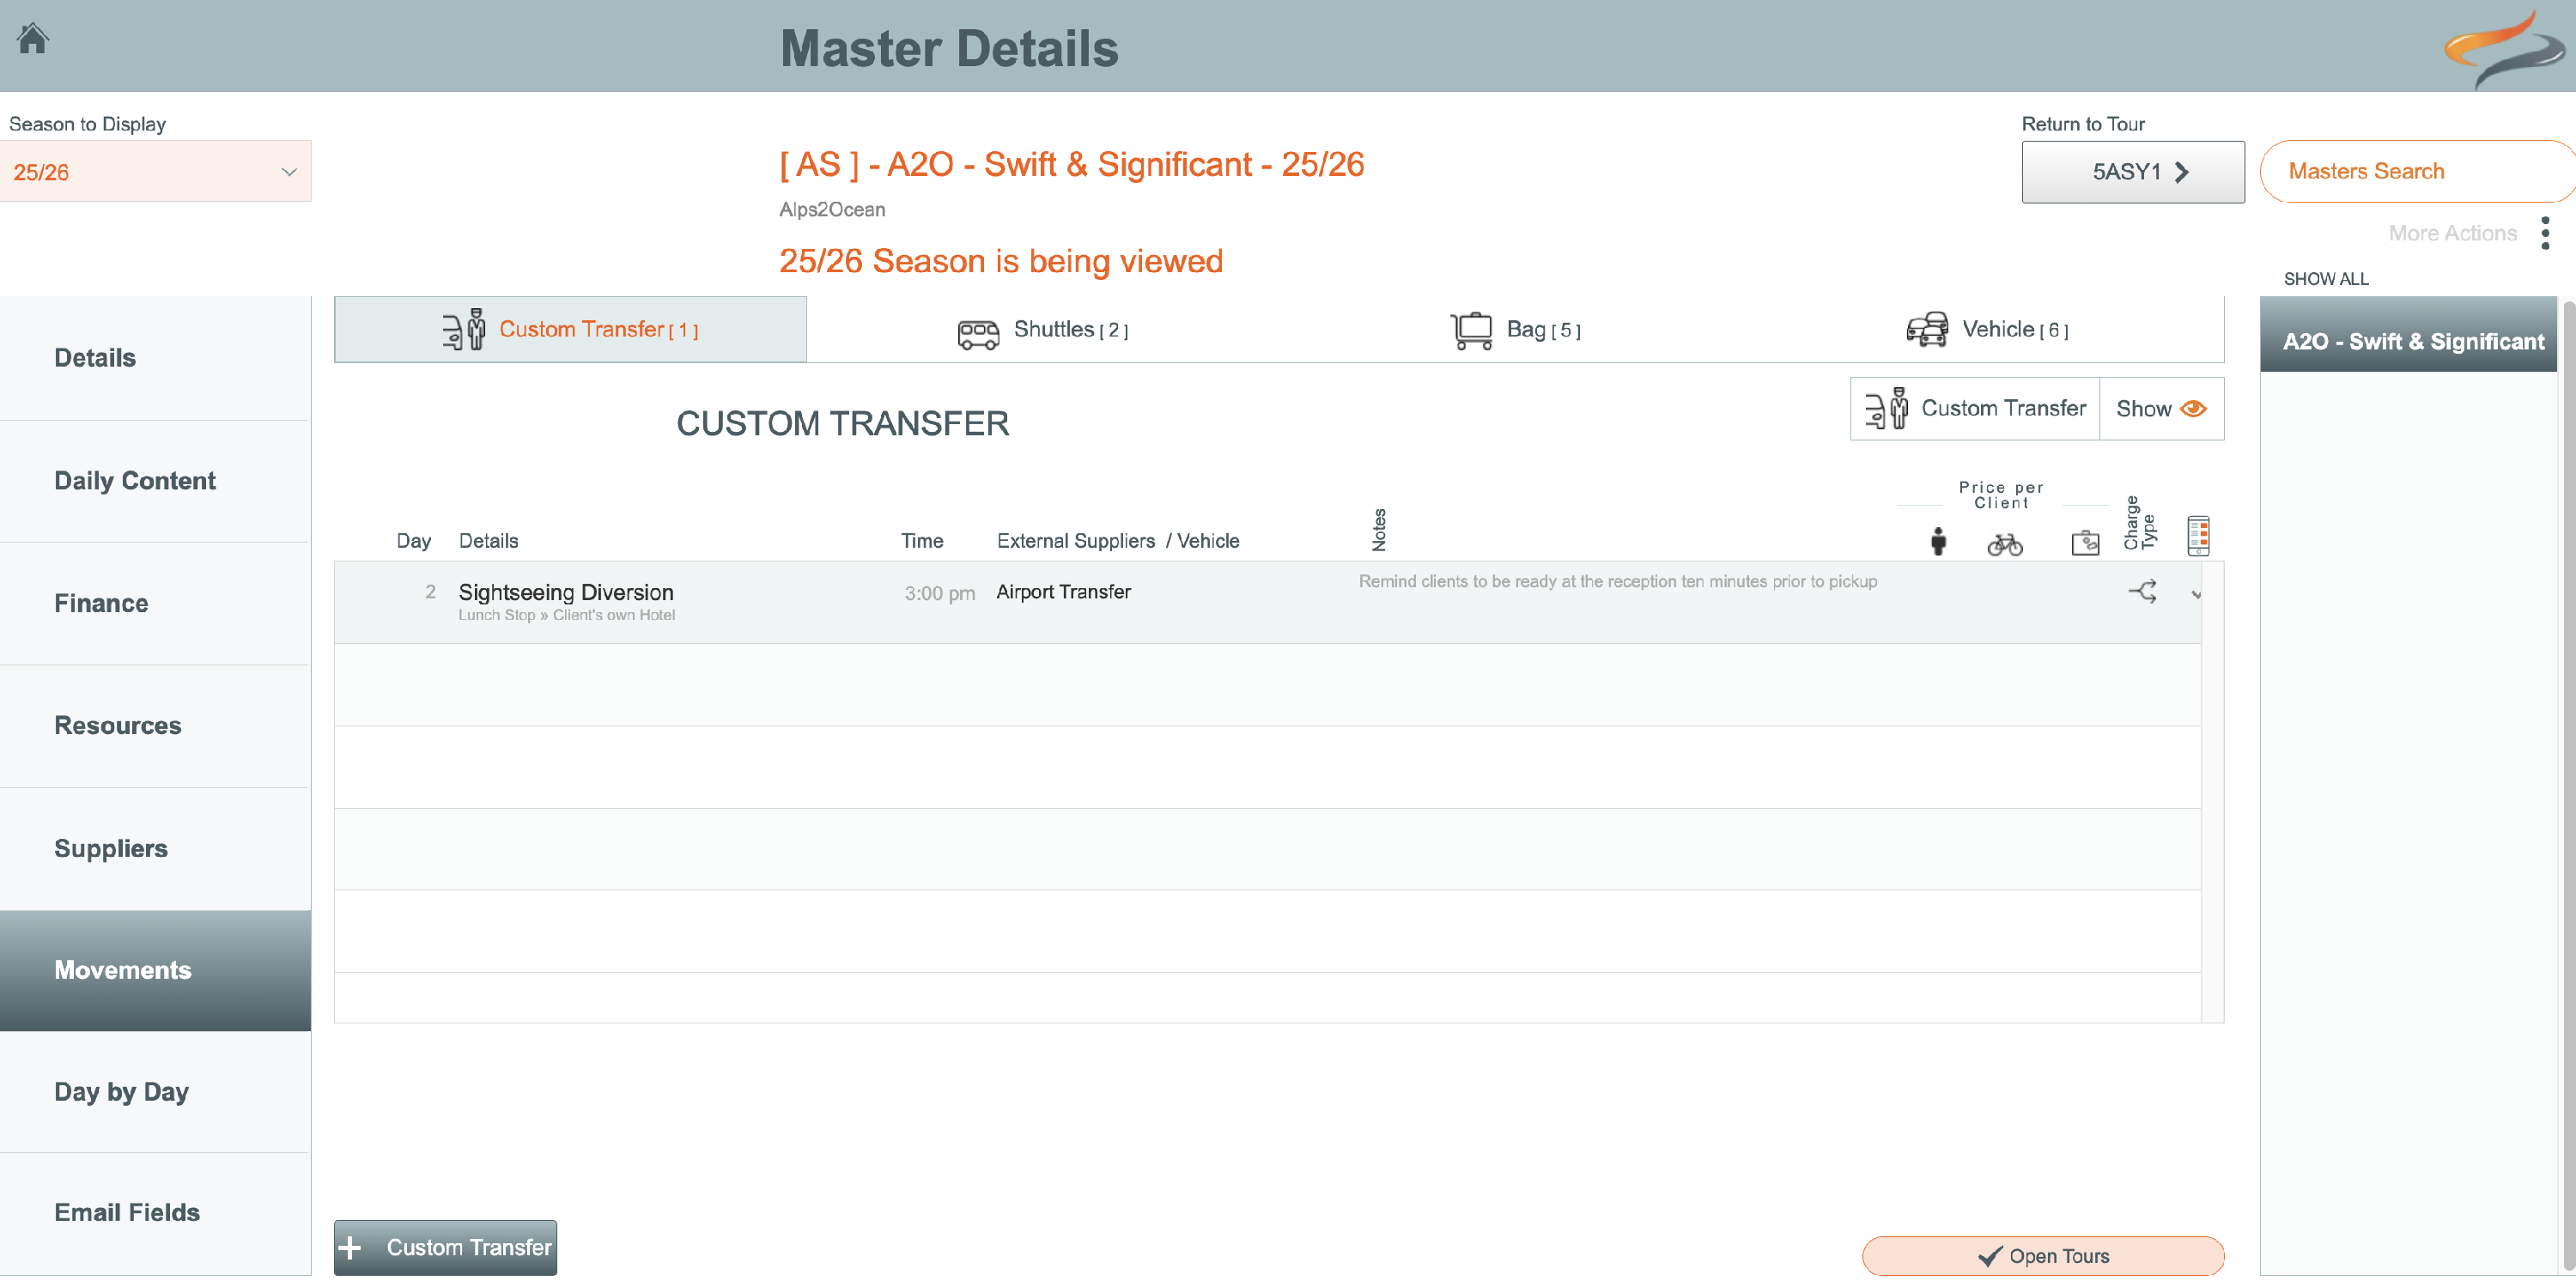Click the plus icon on Custom Transfer button

(x=350, y=1247)
